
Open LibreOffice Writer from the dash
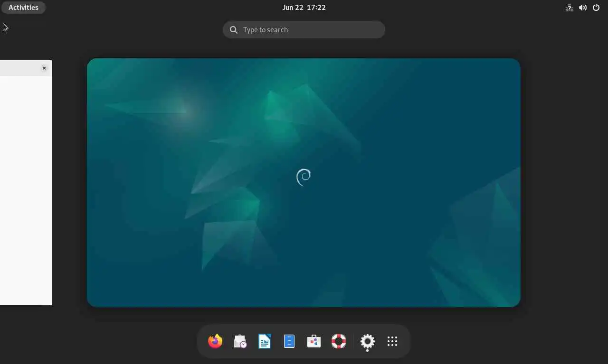[265, 341]
